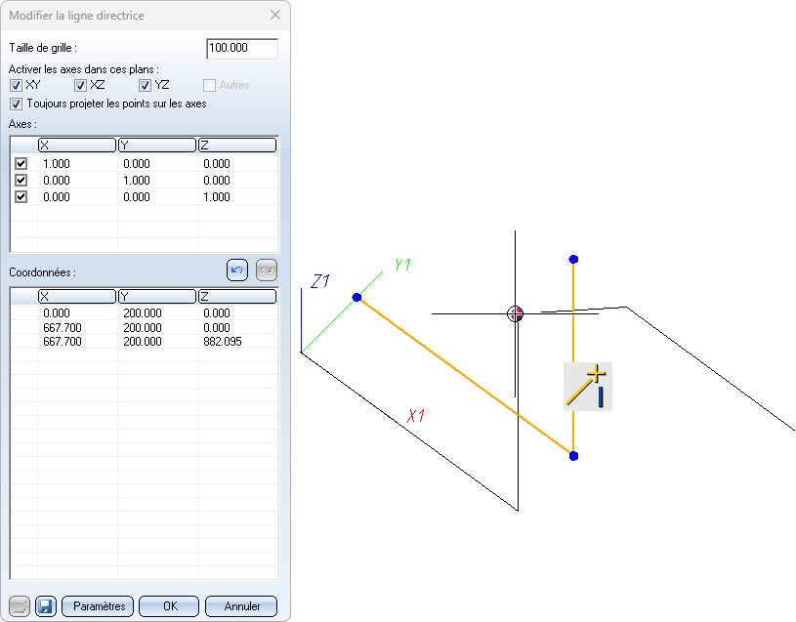The image size is (796, 622).
Task: Select Y cell 200.000 in first coordinate row
Action: pyautogui.click(x=158, y=313)
